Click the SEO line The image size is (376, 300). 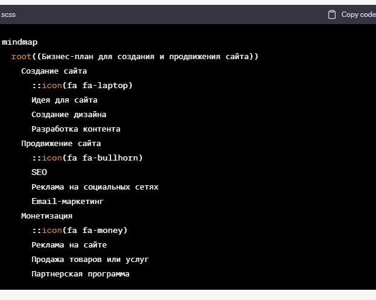(x=39, y=173)
